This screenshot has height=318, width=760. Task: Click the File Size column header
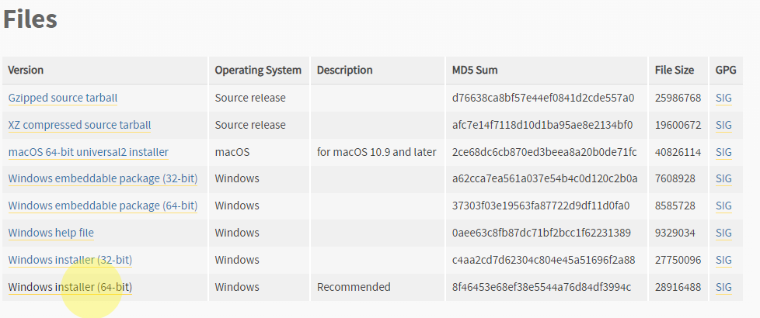tap(675, 70)
